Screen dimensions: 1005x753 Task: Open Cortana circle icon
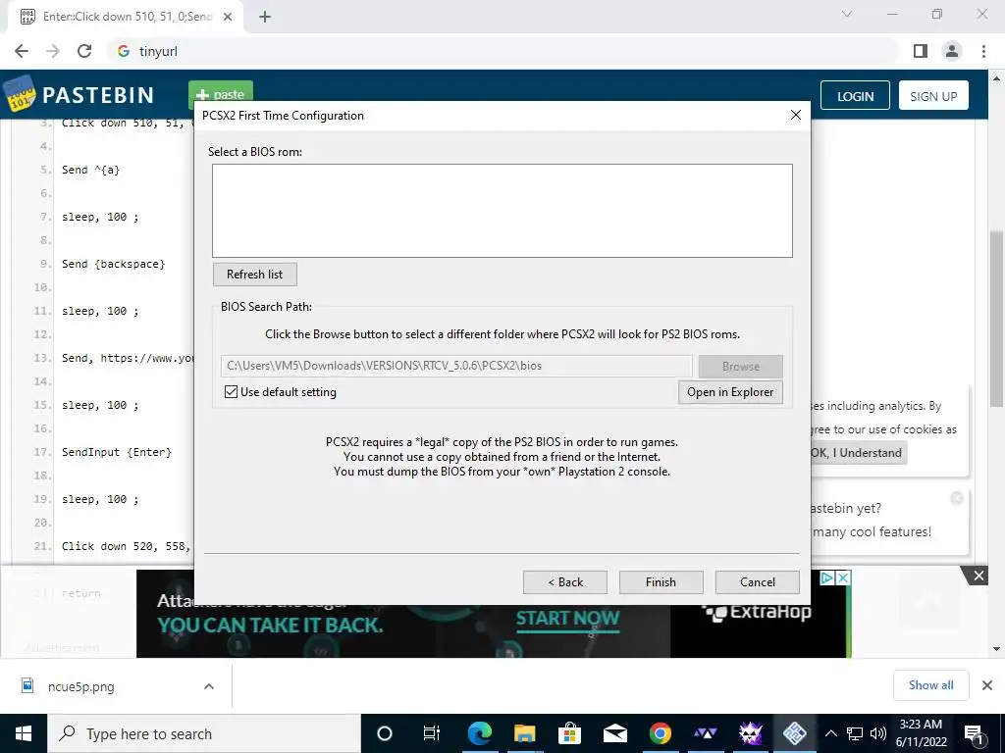(x=385, y=733)
